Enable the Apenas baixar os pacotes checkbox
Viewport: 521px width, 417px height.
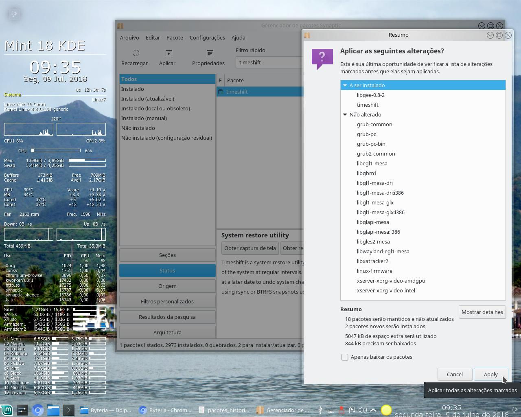[x=345, y=357]
